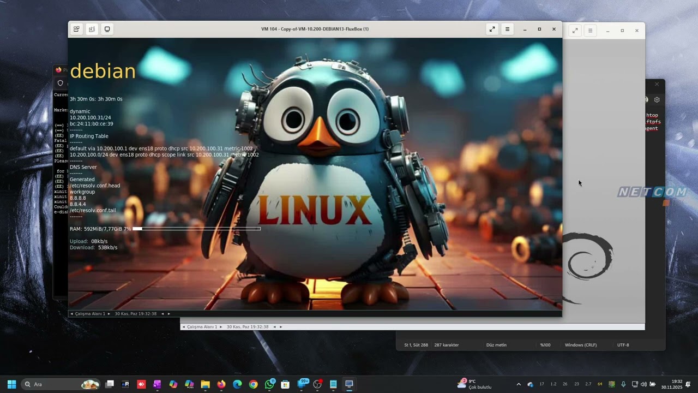698x393 pixels.
Task: Click the 'Download: 53Bkb/s' line
Action: click(94, 247)
